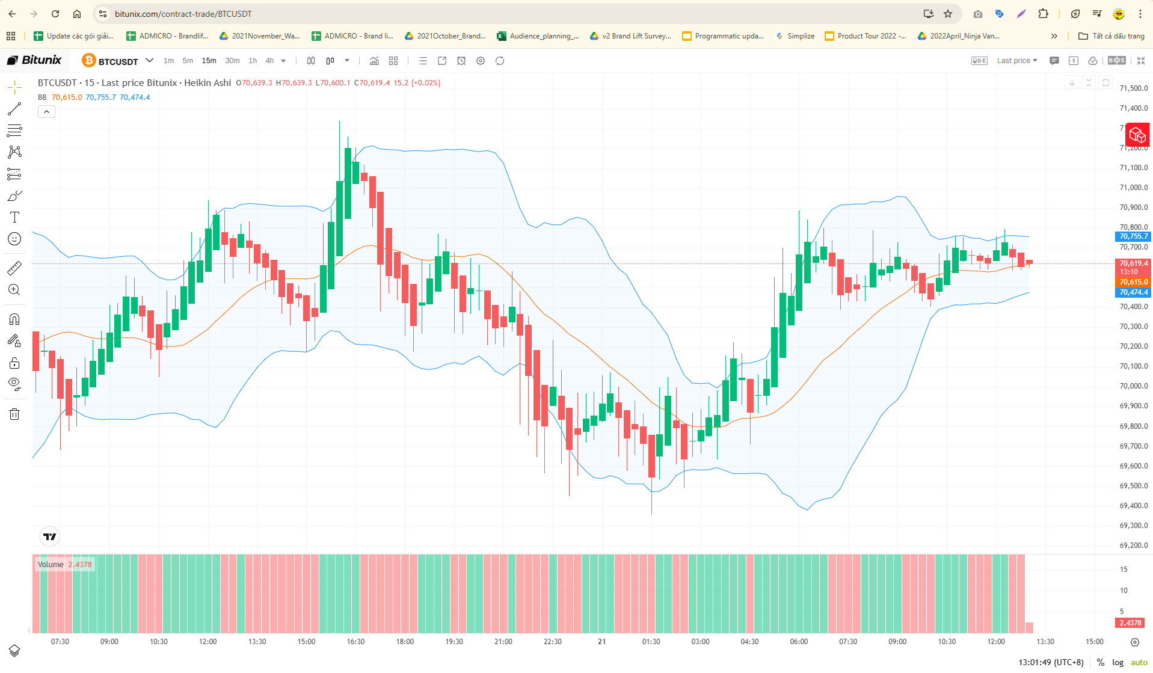
Task: Select the 5m timeframe
Action: pos(188,61)
